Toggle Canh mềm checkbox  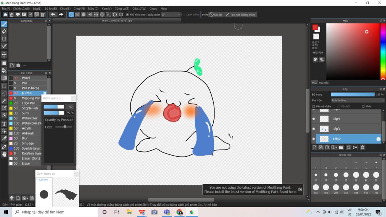coord(184,15)
